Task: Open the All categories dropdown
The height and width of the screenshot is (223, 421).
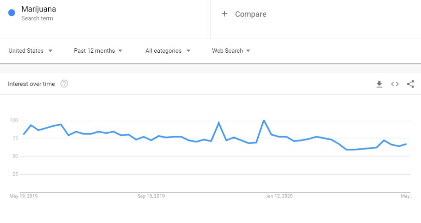Action: (168, 51)
